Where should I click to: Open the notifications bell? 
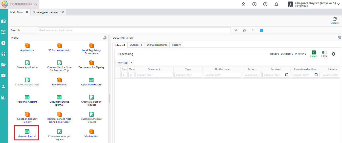tap(276, 4)
